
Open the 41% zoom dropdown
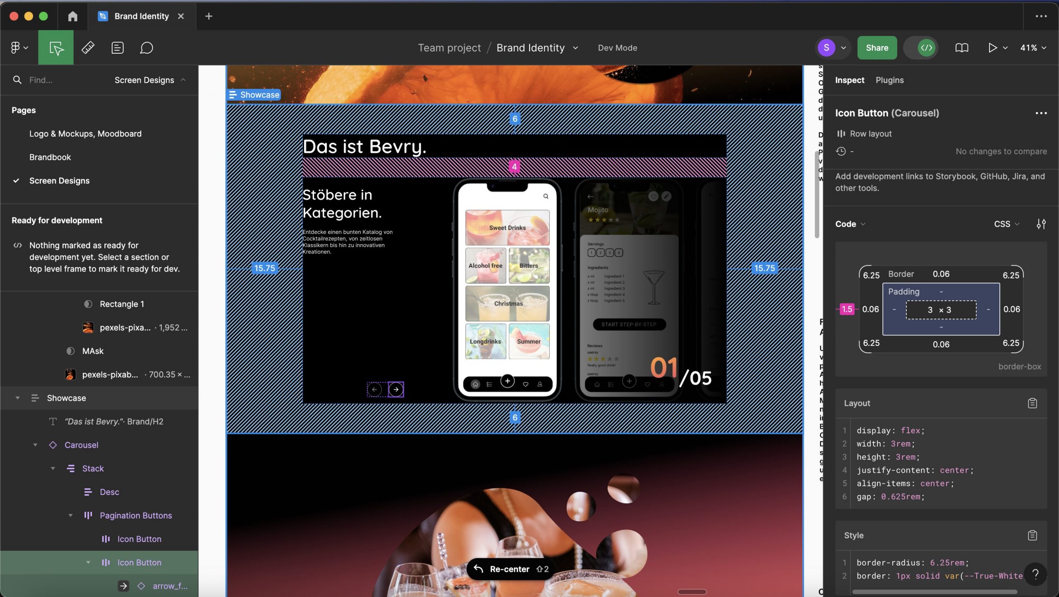coord(1033,48)
